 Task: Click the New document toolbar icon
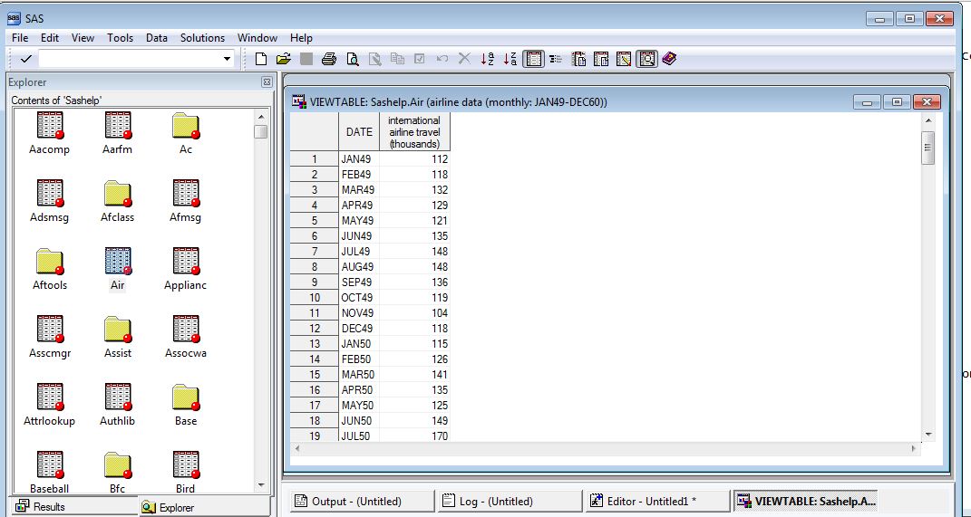tap(261, 59)
